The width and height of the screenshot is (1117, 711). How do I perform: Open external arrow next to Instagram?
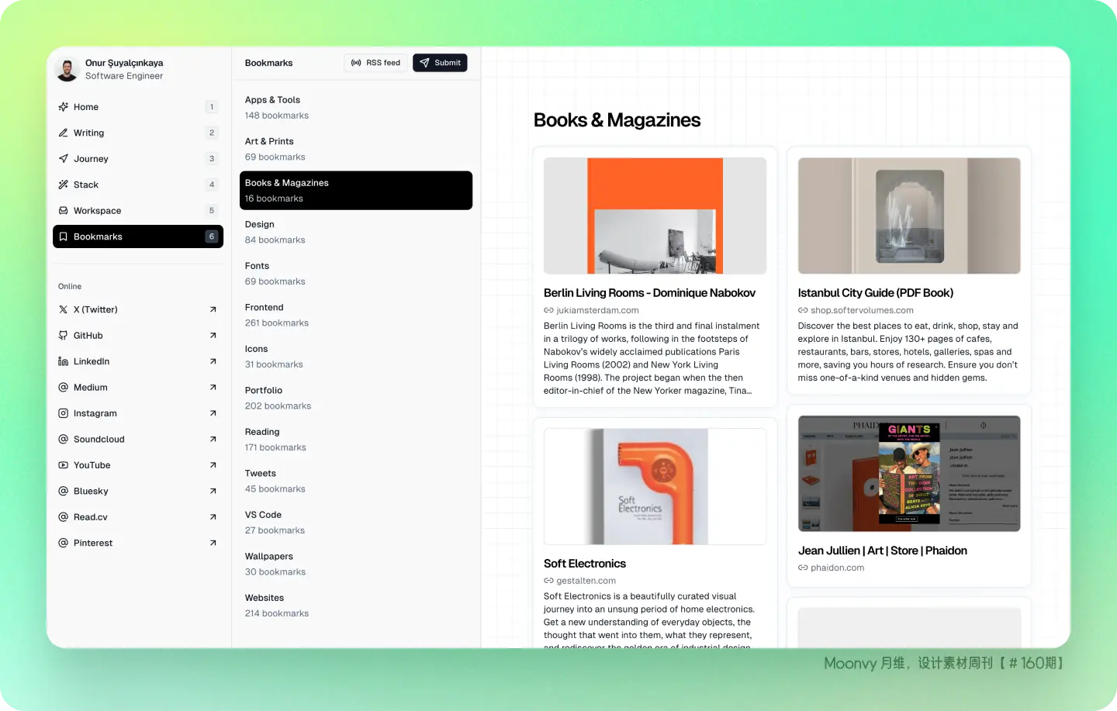213,413
